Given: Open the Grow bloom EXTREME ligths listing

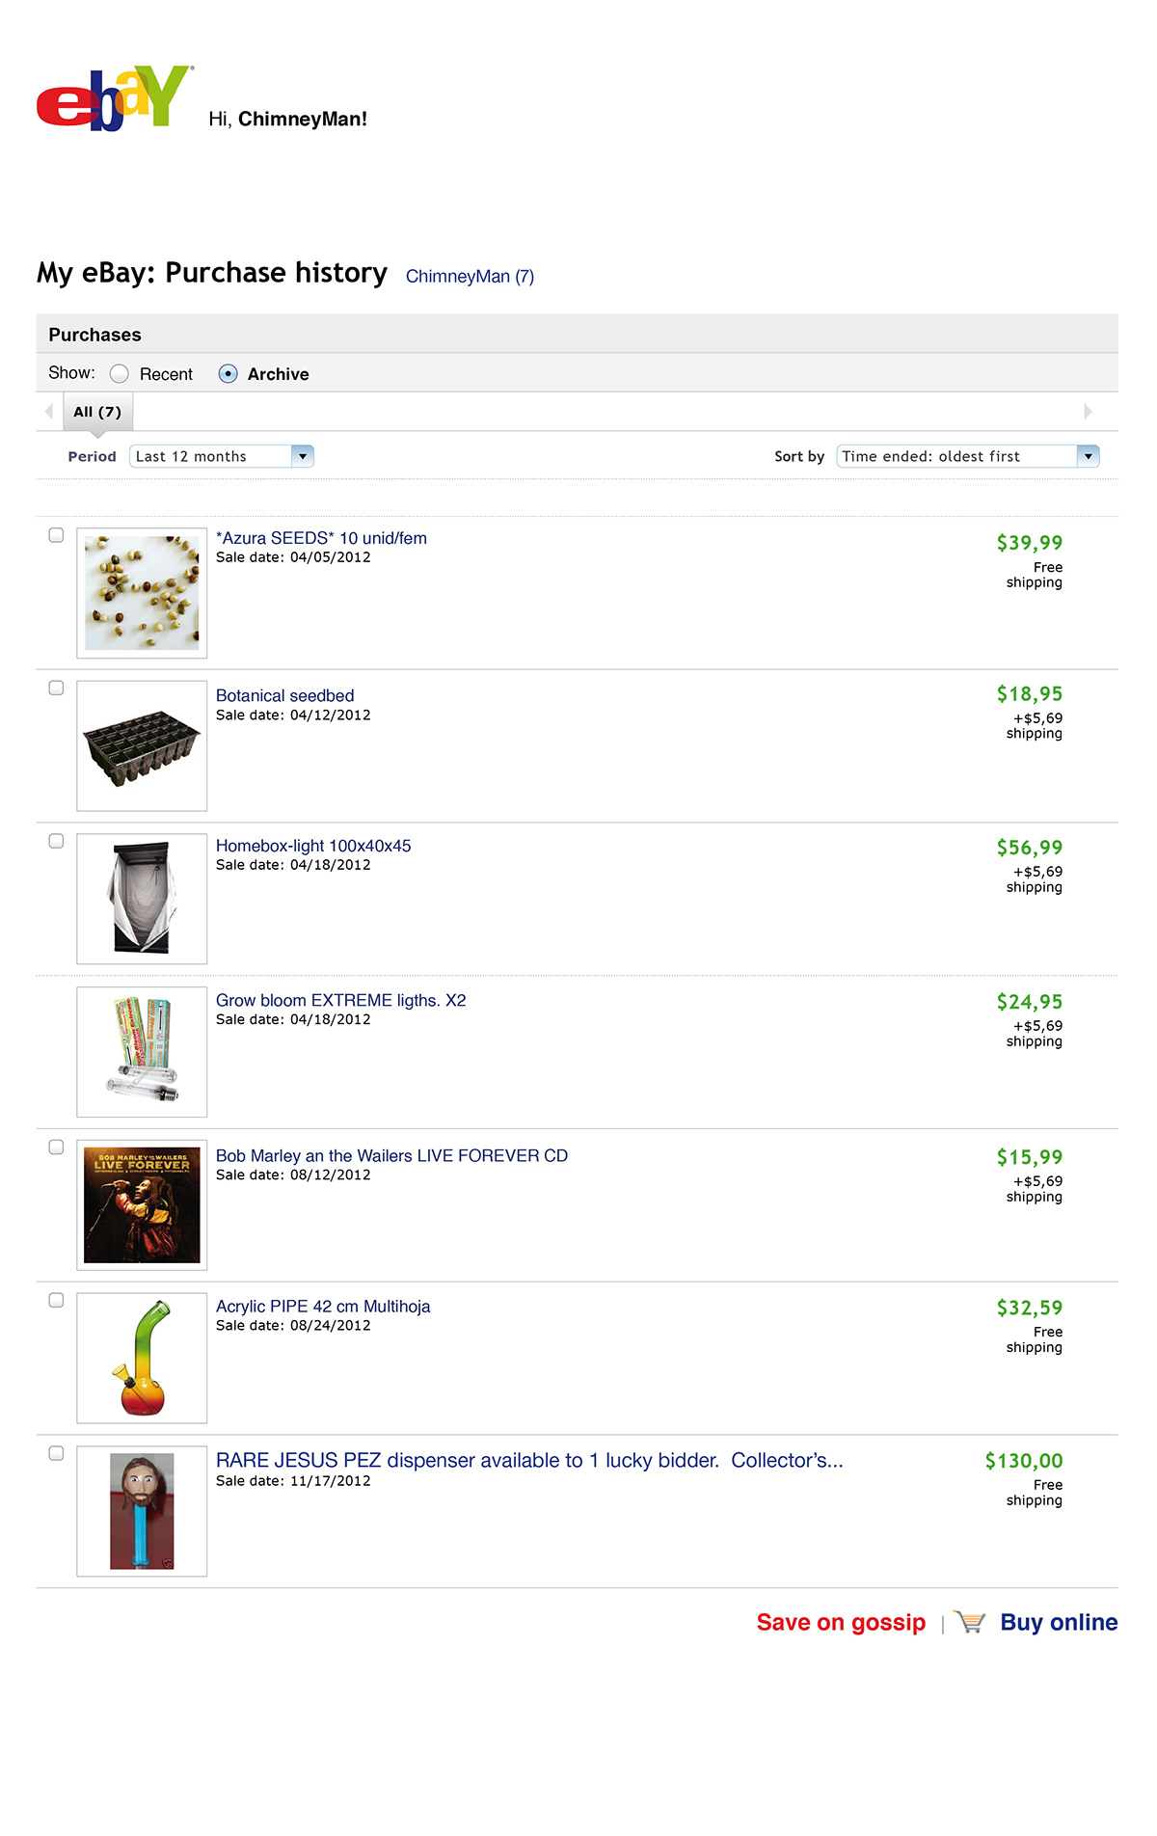Looking at the screenshot, I should (341, 1001).
